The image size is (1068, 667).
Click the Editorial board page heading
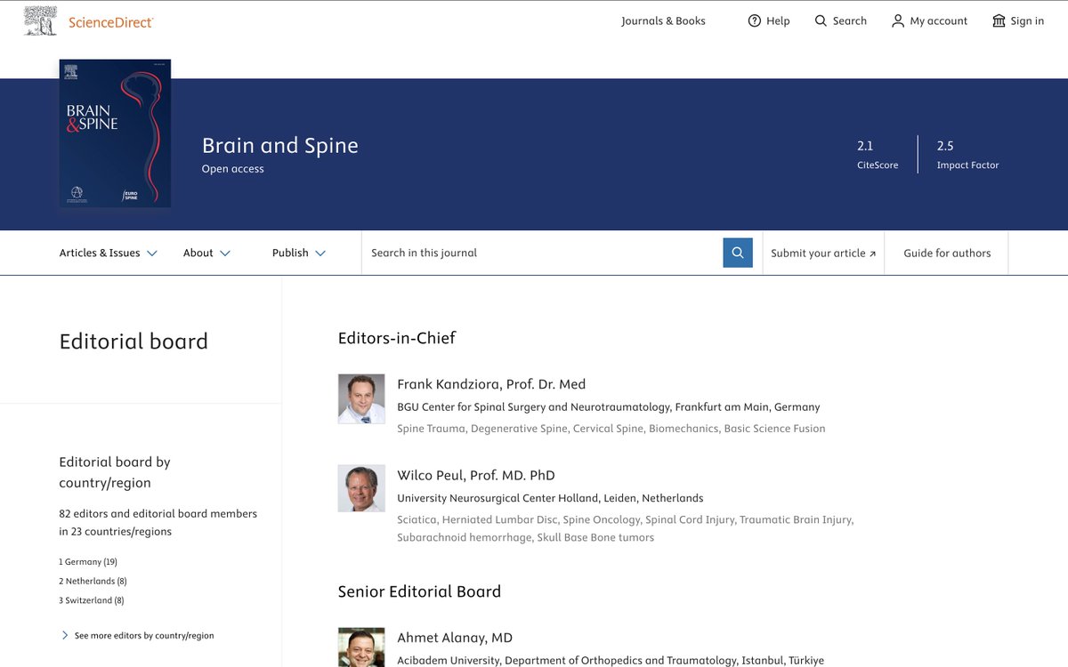coord(133,342)
